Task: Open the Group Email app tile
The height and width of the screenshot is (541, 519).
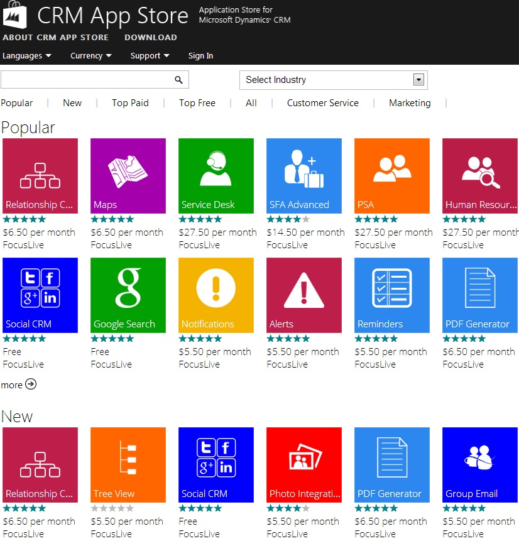Action: tap(480, 465)
